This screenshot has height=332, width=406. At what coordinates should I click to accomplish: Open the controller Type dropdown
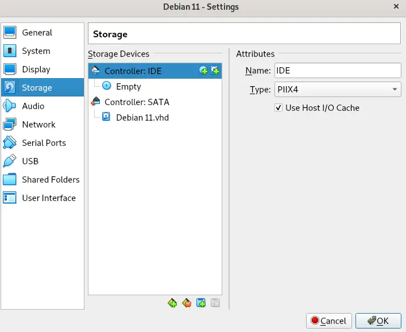tap(338, 90)
